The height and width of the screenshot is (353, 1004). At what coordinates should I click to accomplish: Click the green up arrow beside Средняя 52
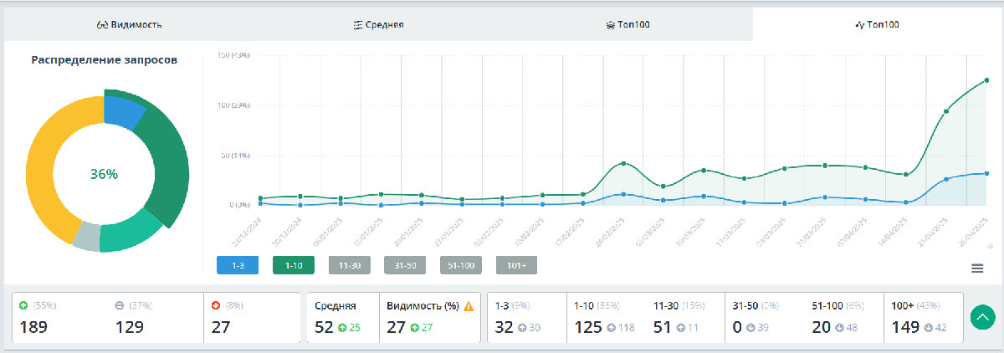pos(341,328)
